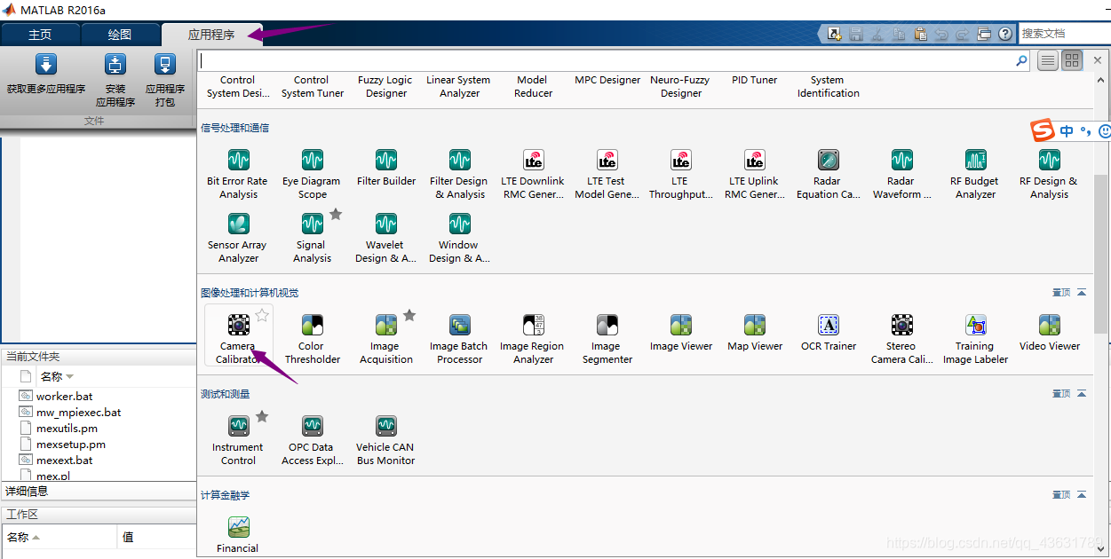Favorite Camera Calibrator with its outline star
The image size is (1111, 559).
(262, 315)
